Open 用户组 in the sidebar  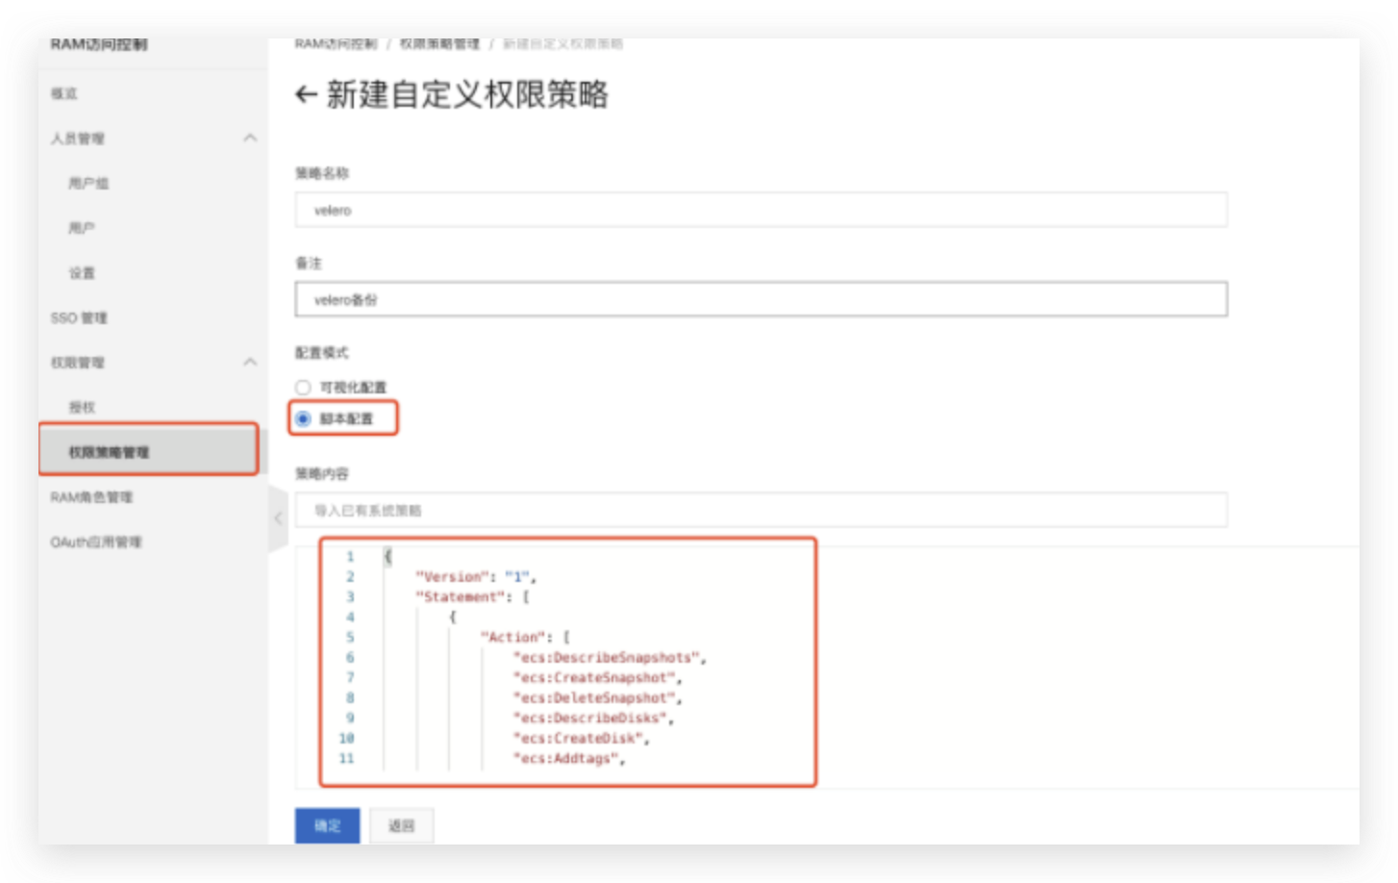tap(88, 183)
